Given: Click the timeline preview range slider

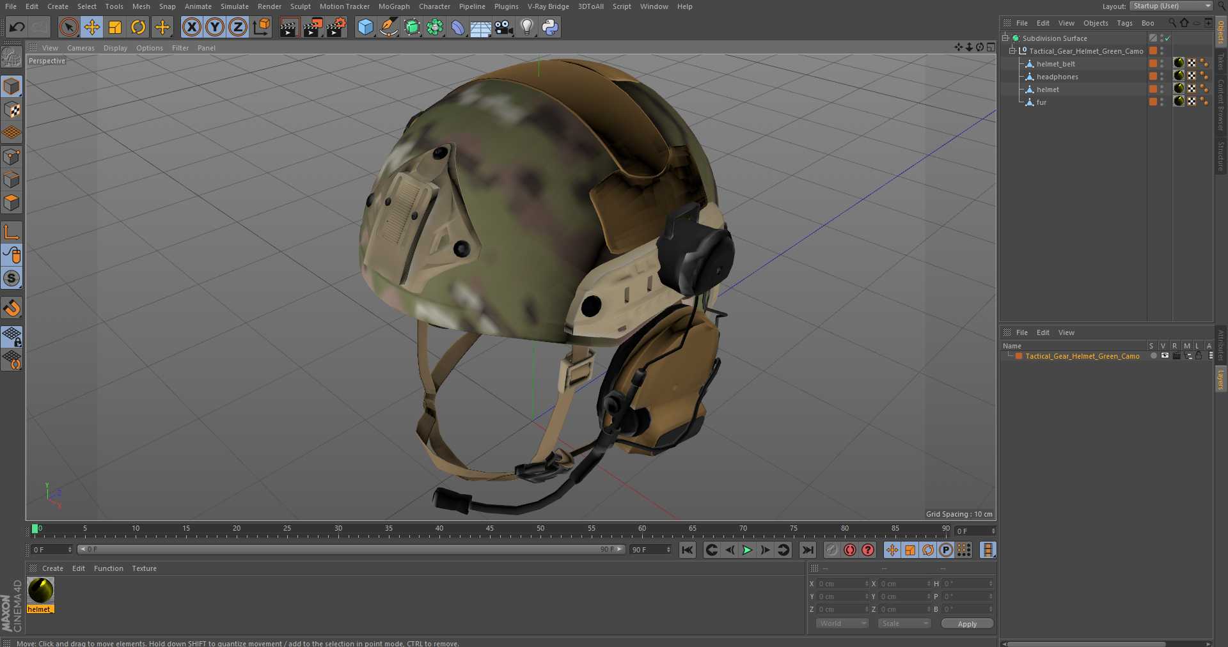Looking at the screenshot, I should click(351, 549).
